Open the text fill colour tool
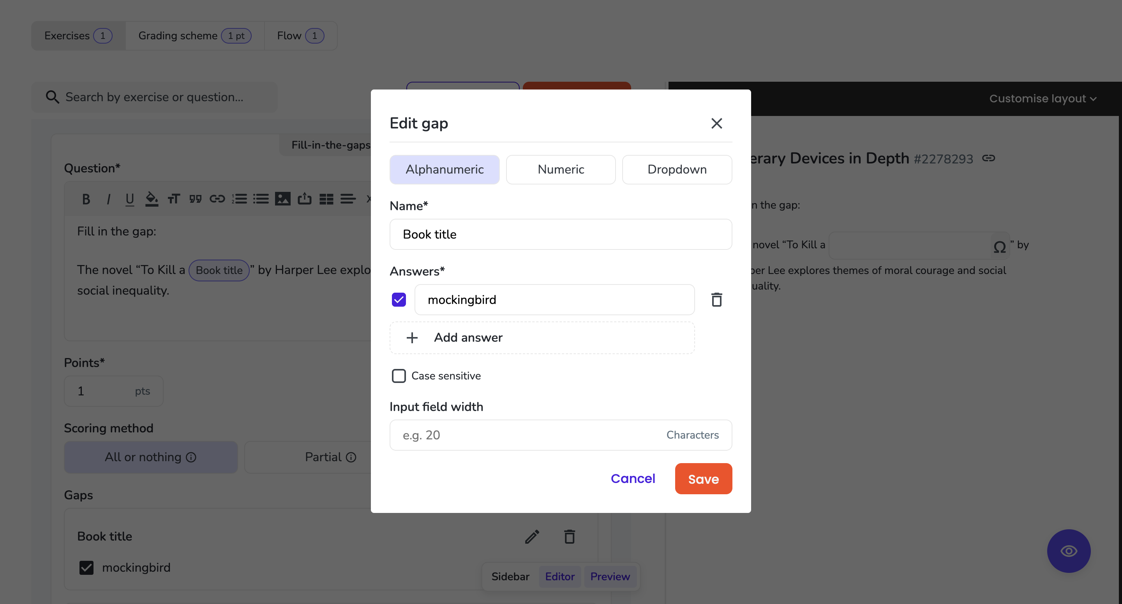The height and width of the screenshot is (604, 1122). pyautogui.click(x=151, y=199)
